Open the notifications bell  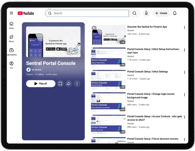point(175,13)
